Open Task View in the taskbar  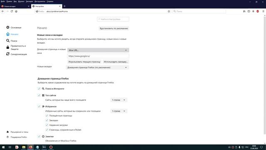pos(10,147)
